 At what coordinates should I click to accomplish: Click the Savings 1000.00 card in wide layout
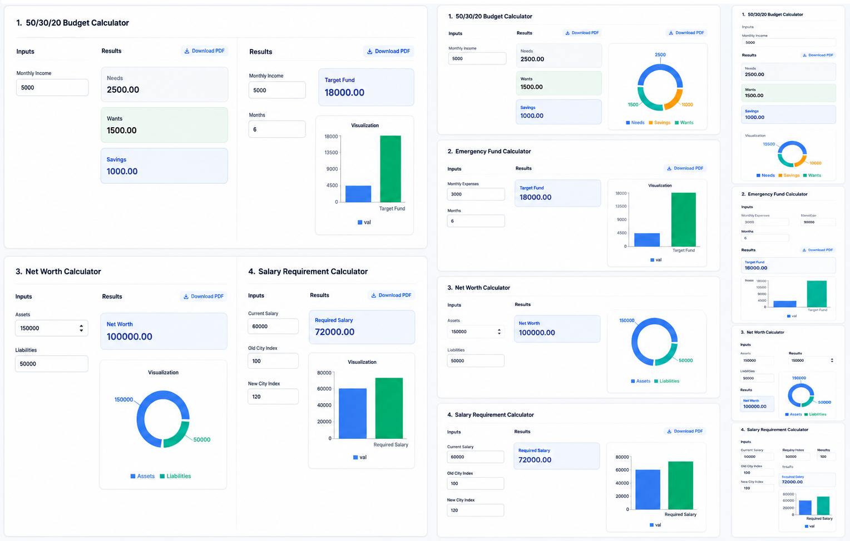[164, 166]
